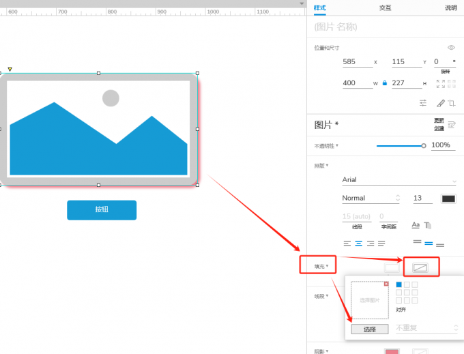The width and height of the screenshot is (464, 354).
Task: Click the crop image icon
Action: point(451,103)
